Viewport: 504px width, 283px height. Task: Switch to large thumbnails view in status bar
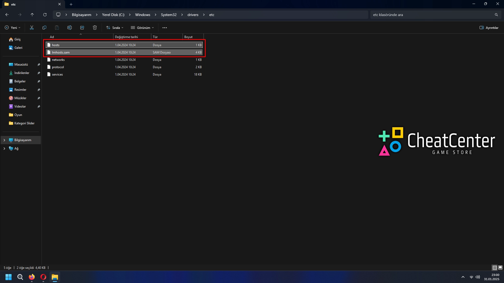[x=500, y=268]
